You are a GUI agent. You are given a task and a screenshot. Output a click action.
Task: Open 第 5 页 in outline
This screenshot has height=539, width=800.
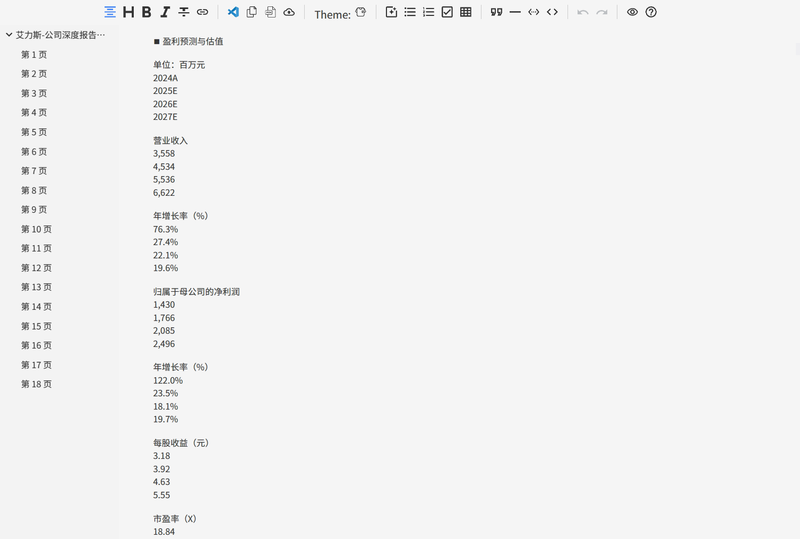tap(34, 132)
